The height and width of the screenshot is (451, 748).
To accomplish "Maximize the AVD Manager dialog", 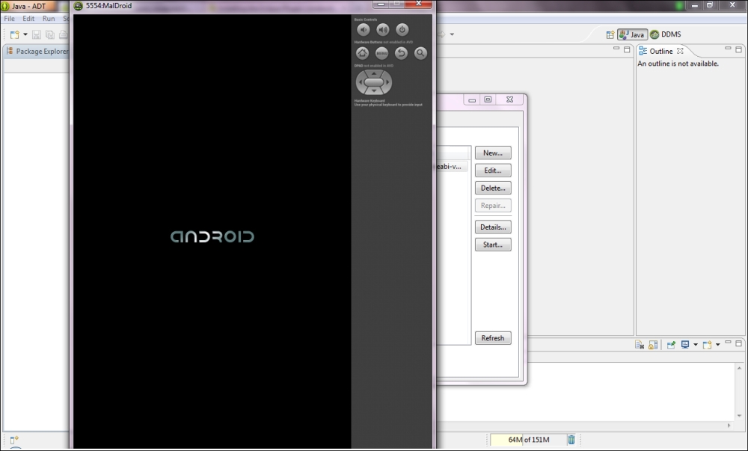I will pyautogui.click(x=488, y=99).
